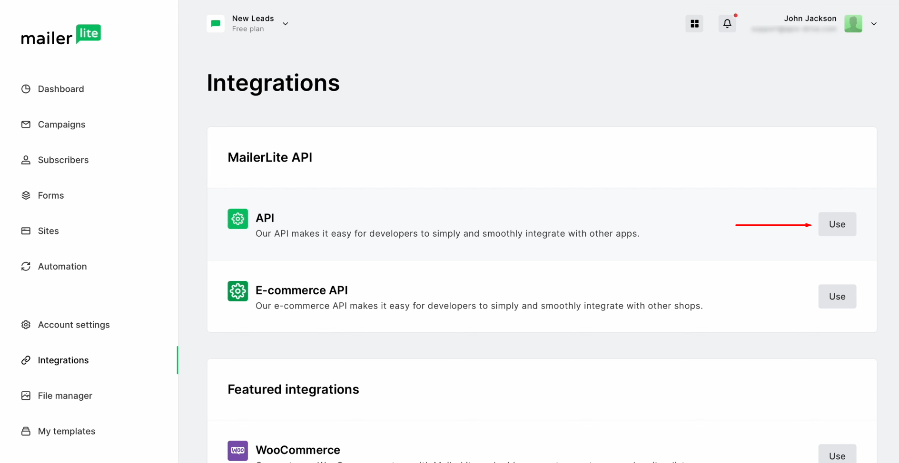899x463 pixels.
Task: Click the Integrations link icon
Action: click(x=26, y=360)
